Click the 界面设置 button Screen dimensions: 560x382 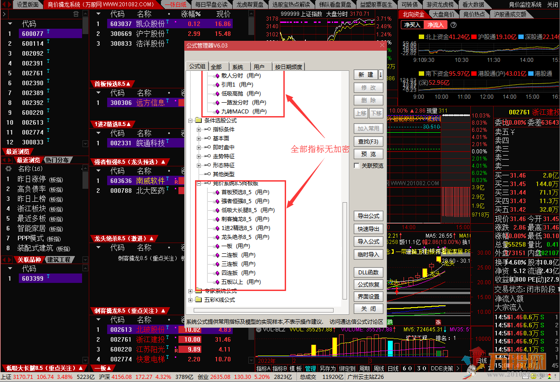369,296
